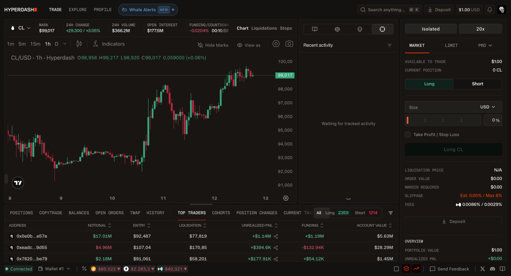Open chart settings hexagon icon
Image resolution: width=511 pixels, height=276 pixels.
[x=276, y=44]
